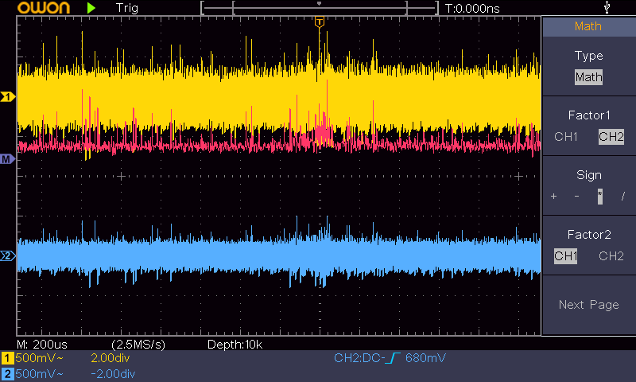The width and height of the screenshot is (636, 382).
Task: Choose the plus sign operator
Action: (554, 196)
